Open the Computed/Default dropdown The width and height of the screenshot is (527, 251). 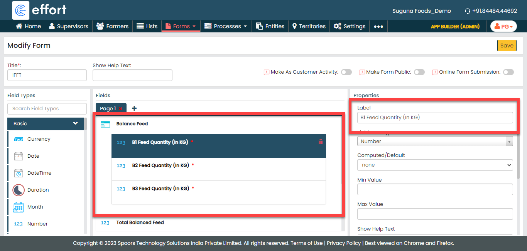point(435,165)
